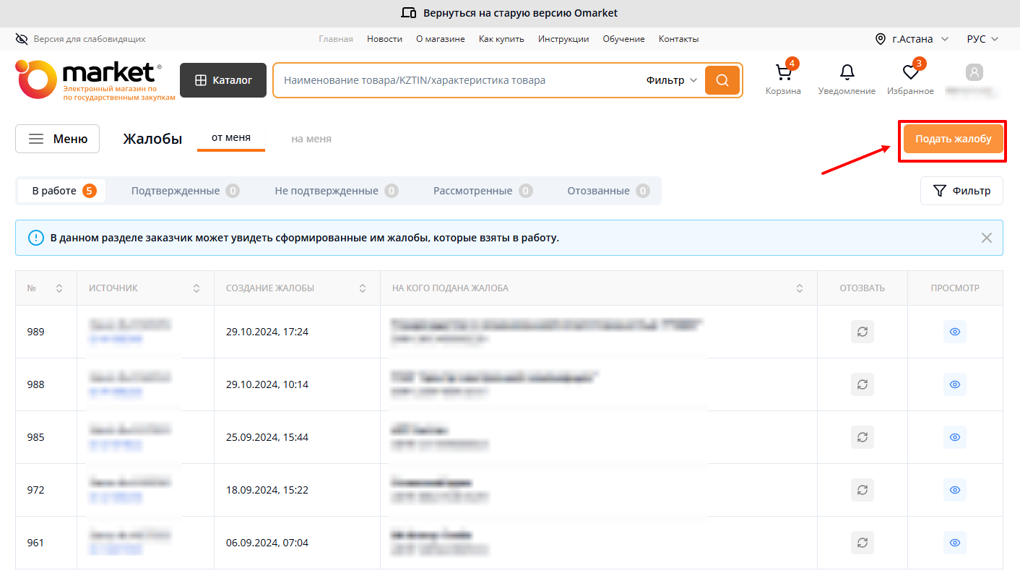
Task: Withdraw complaint 985 using its refresh icon
Action: [x=862, y=437]
